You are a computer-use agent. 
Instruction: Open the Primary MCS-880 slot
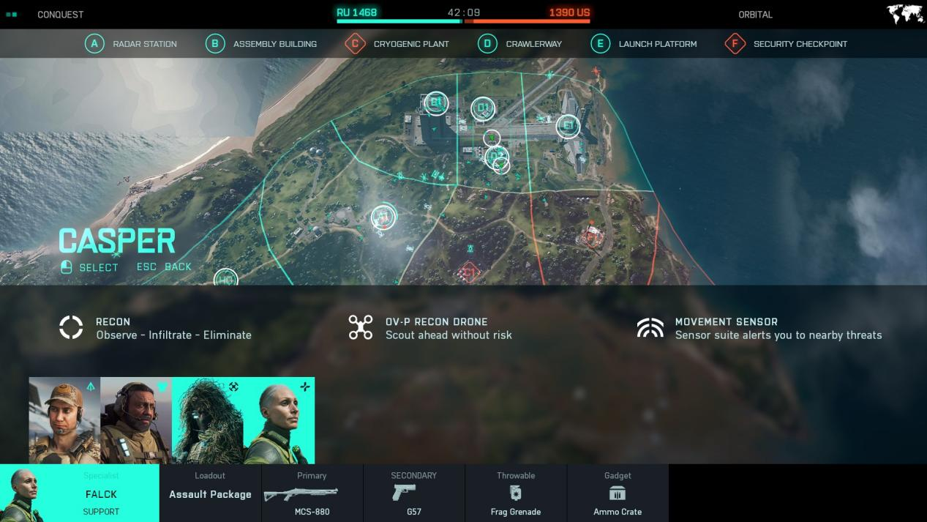tap(312, 493)
